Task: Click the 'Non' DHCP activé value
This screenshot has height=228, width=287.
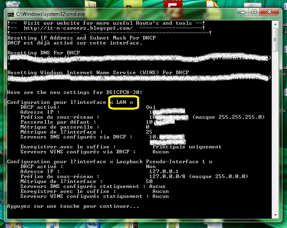Action: pyautogui.click(x=151, y=167)
